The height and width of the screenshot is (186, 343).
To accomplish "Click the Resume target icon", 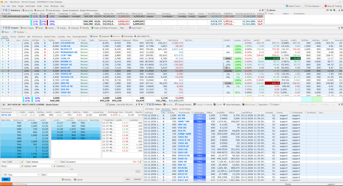I will (111, 36).
